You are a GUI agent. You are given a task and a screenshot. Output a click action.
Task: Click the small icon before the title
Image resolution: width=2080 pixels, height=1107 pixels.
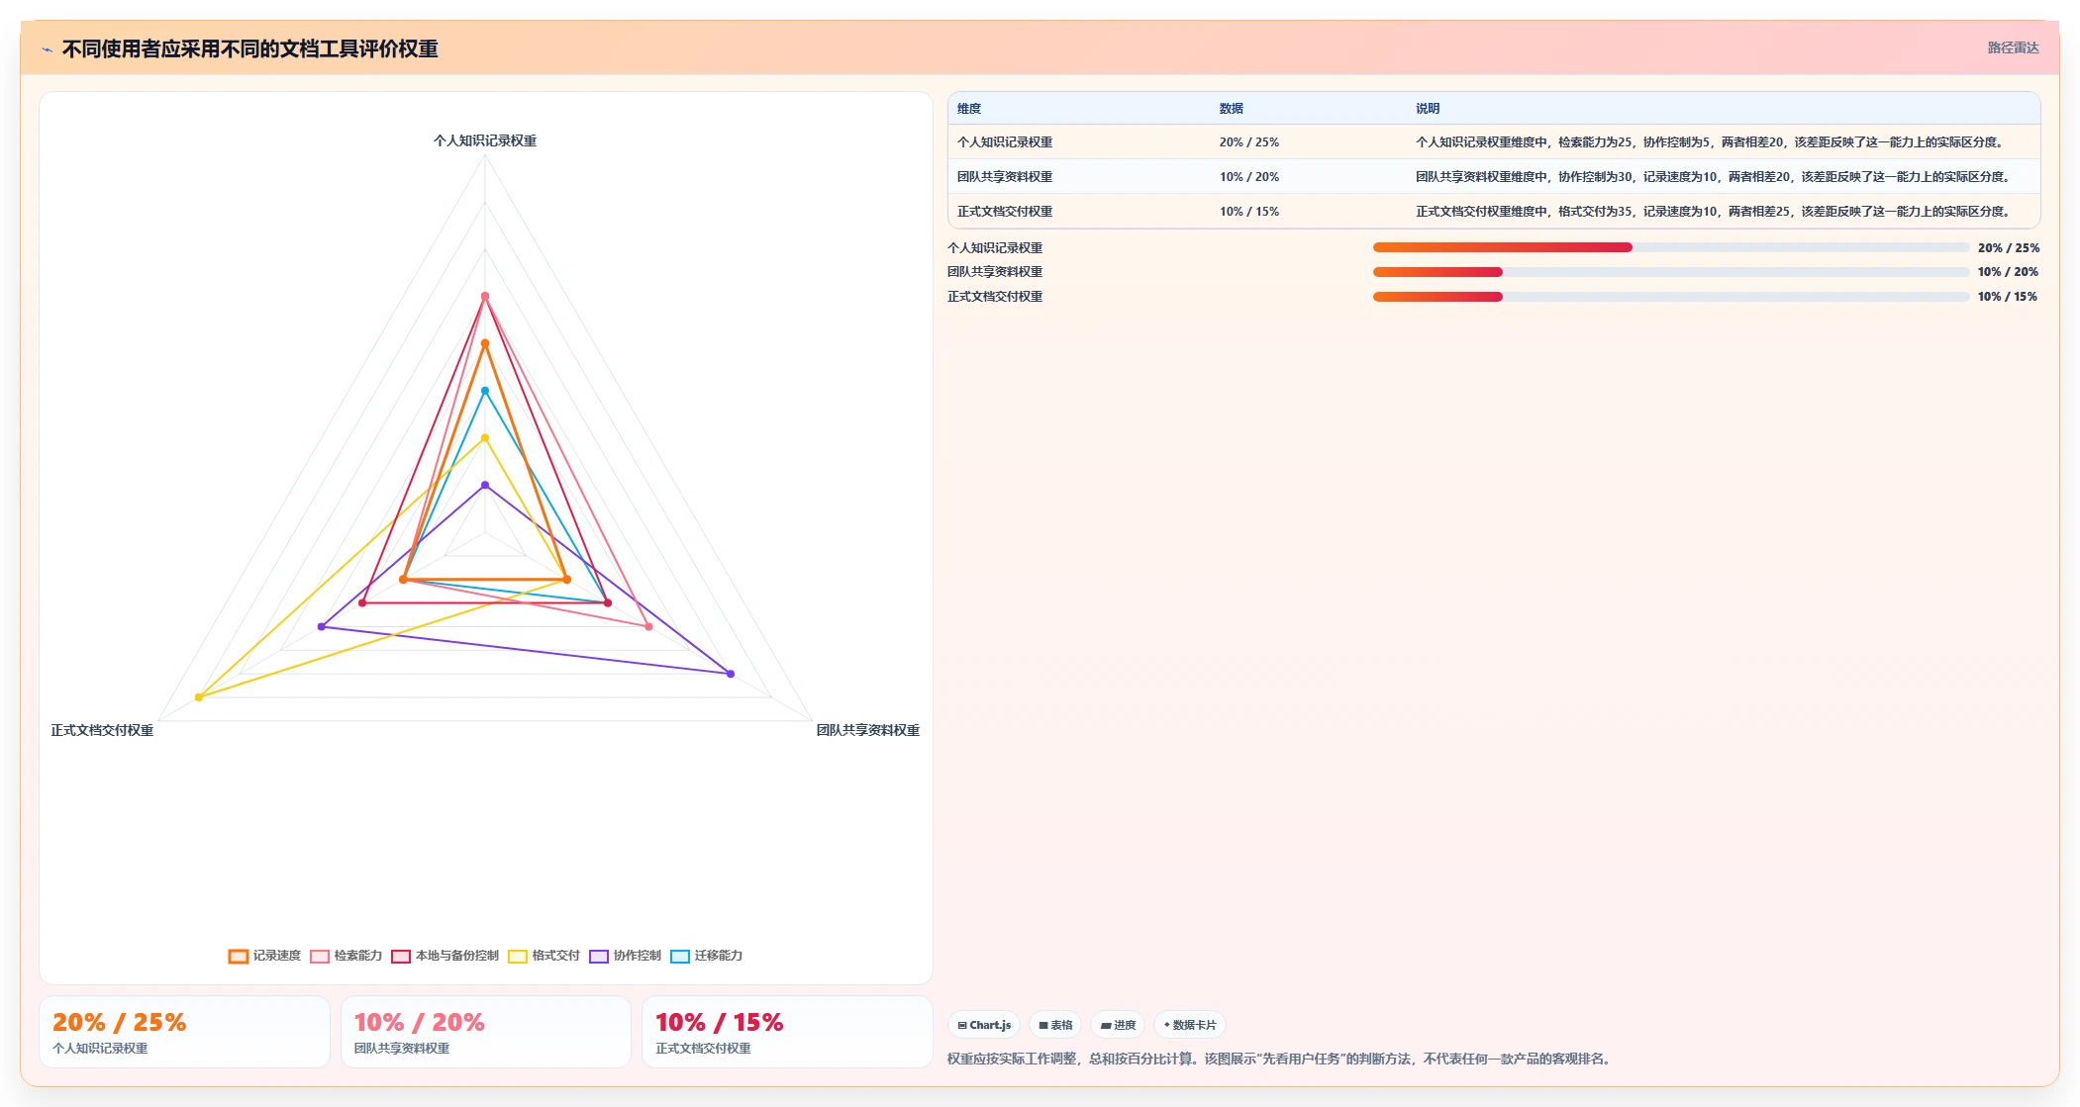(47, 49)
